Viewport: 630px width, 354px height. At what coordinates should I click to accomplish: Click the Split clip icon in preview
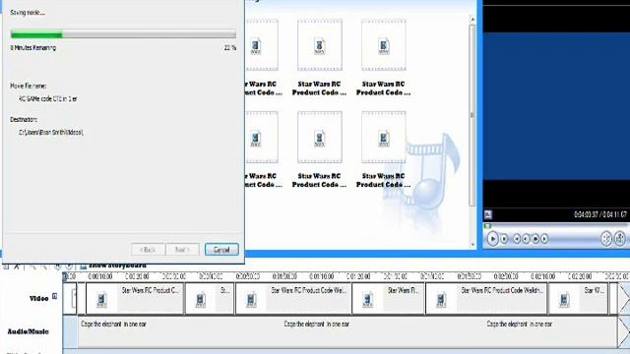pyautogui.click(x=606, y=238)
